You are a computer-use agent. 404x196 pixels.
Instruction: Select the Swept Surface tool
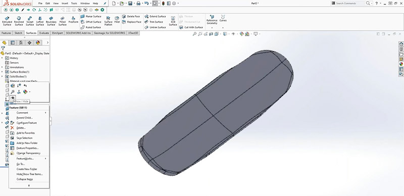click(30, 21)
